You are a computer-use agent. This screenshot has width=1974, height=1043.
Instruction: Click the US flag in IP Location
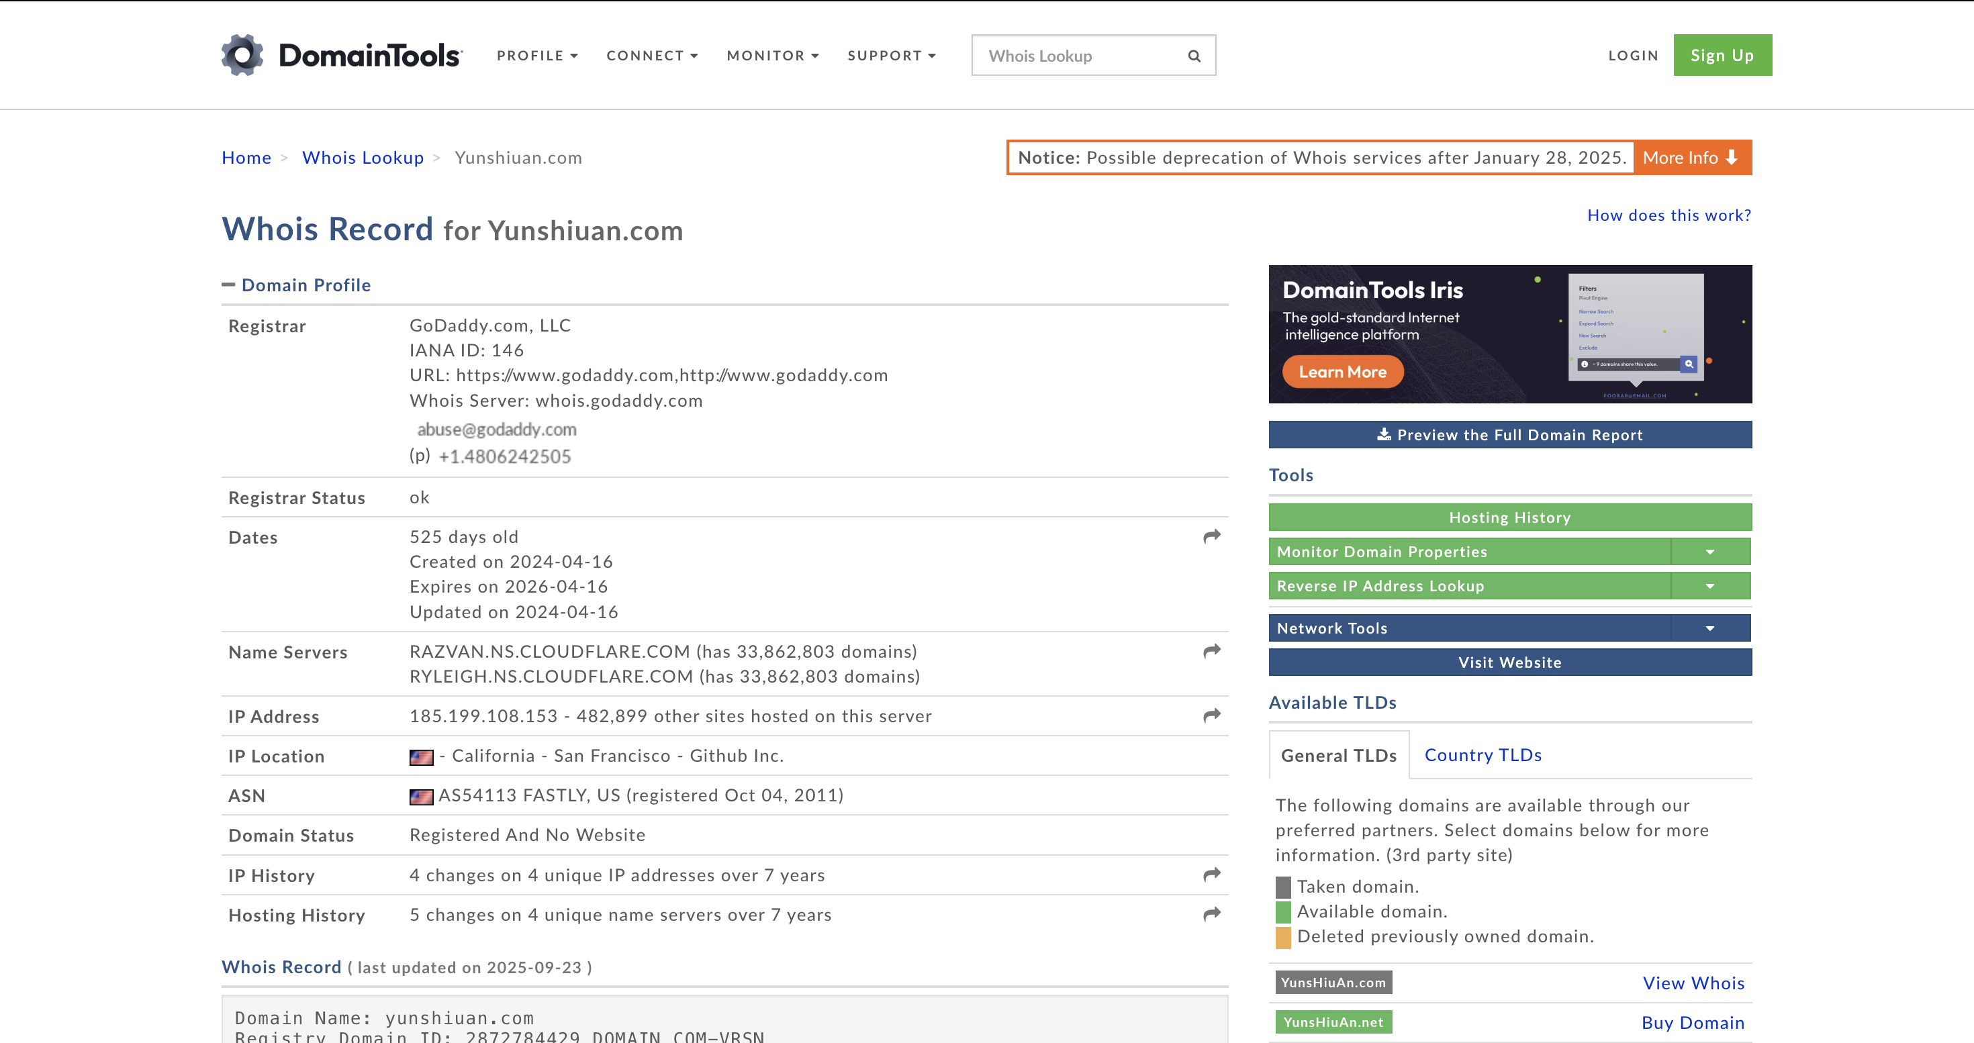pyautogui.click(x=421, y=756)
